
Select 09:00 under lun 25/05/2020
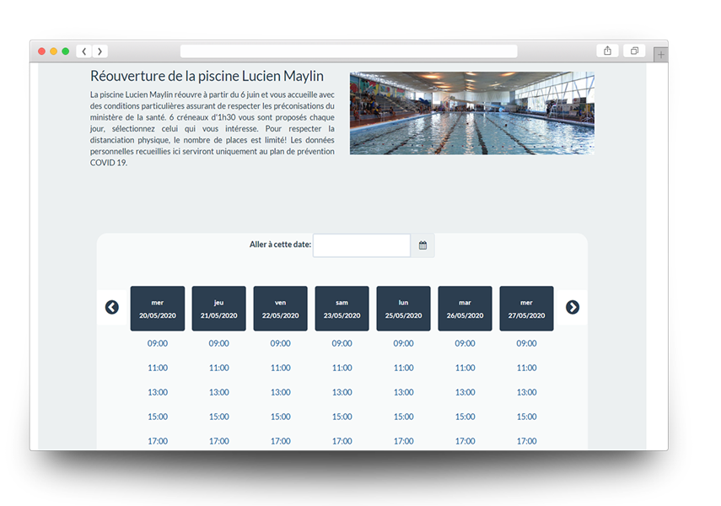click(x=403, y=343)
